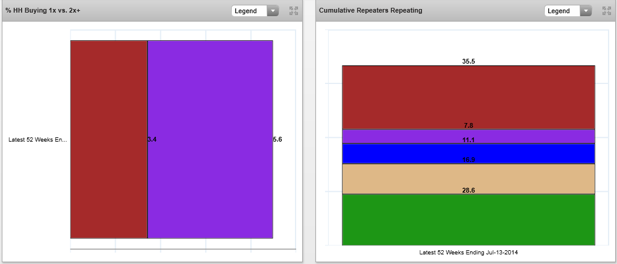Click the 5.6 data label

[x=277, y=139]
